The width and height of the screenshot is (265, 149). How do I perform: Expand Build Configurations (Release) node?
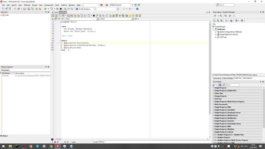[216, 32]
